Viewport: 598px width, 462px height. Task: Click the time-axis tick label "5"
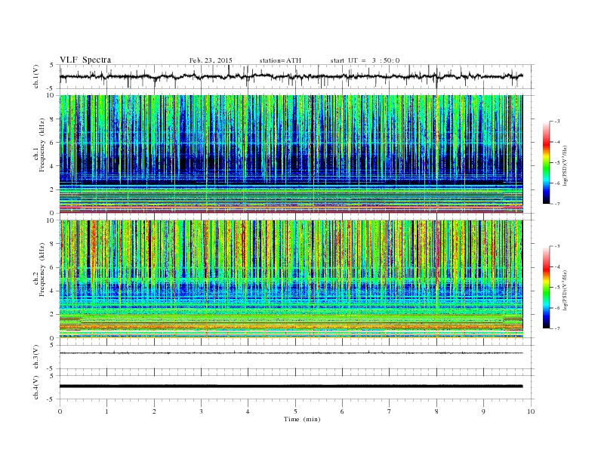click(295, 411)
